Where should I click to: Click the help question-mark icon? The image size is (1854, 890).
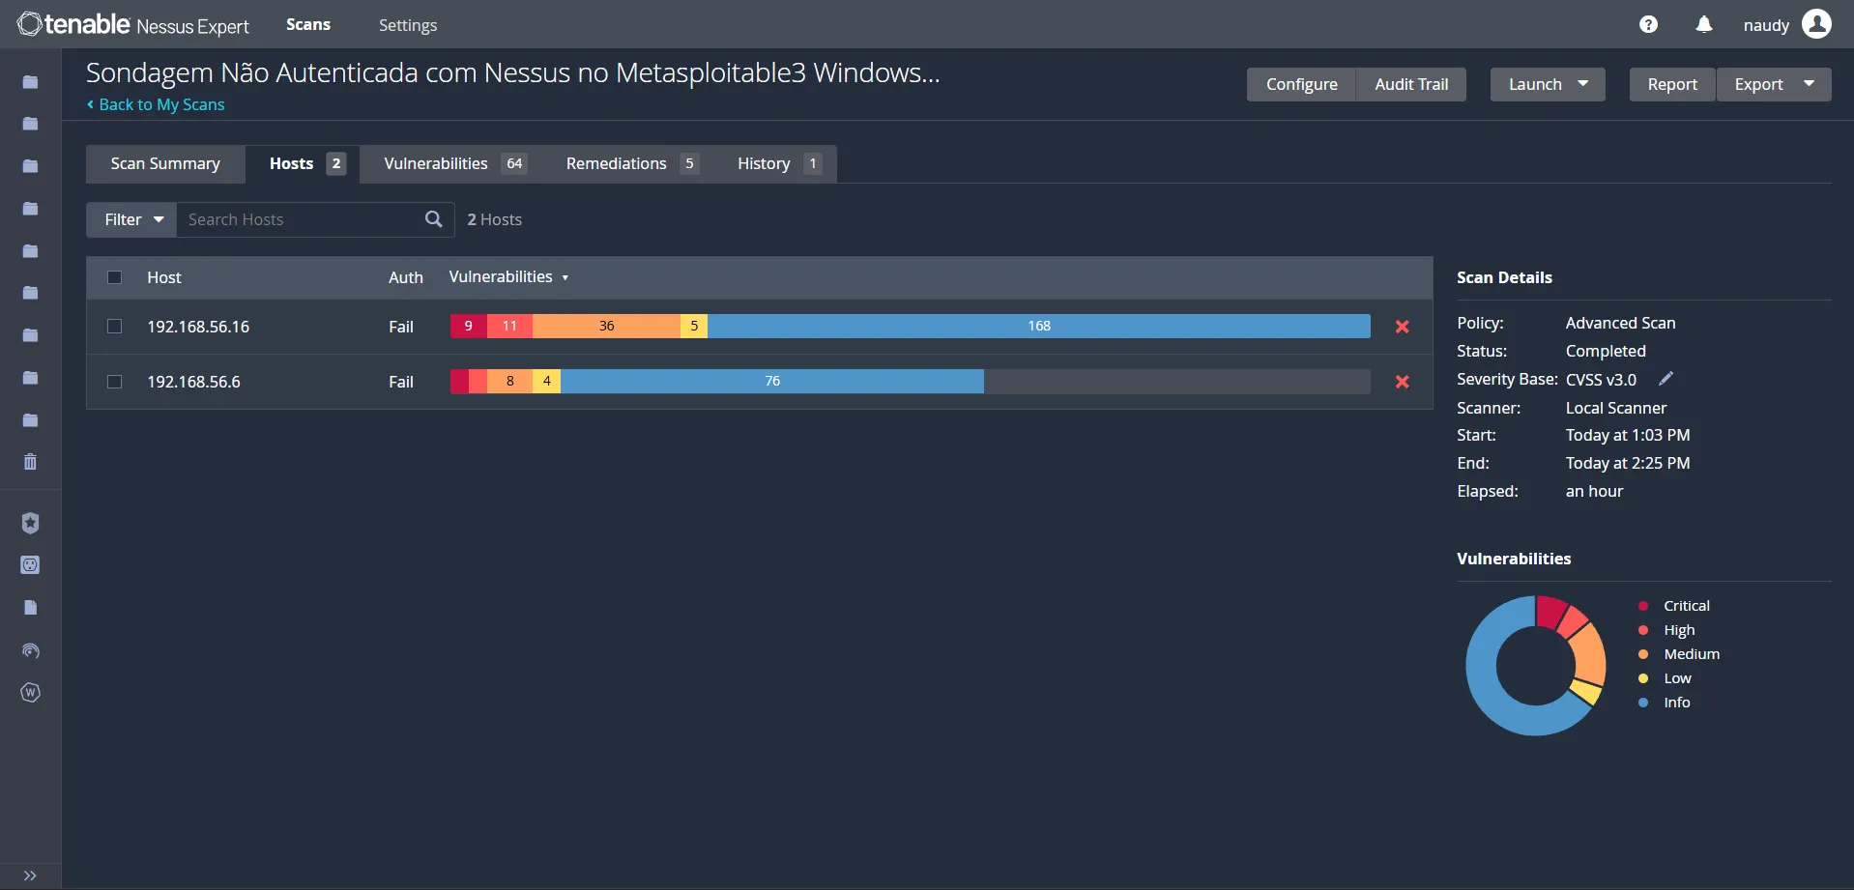[x=1648, y=23]
